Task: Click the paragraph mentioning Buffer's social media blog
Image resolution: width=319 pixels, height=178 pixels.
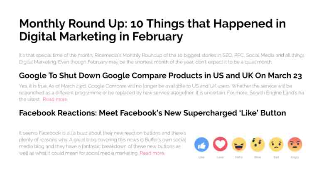Action: click(102, 143)
